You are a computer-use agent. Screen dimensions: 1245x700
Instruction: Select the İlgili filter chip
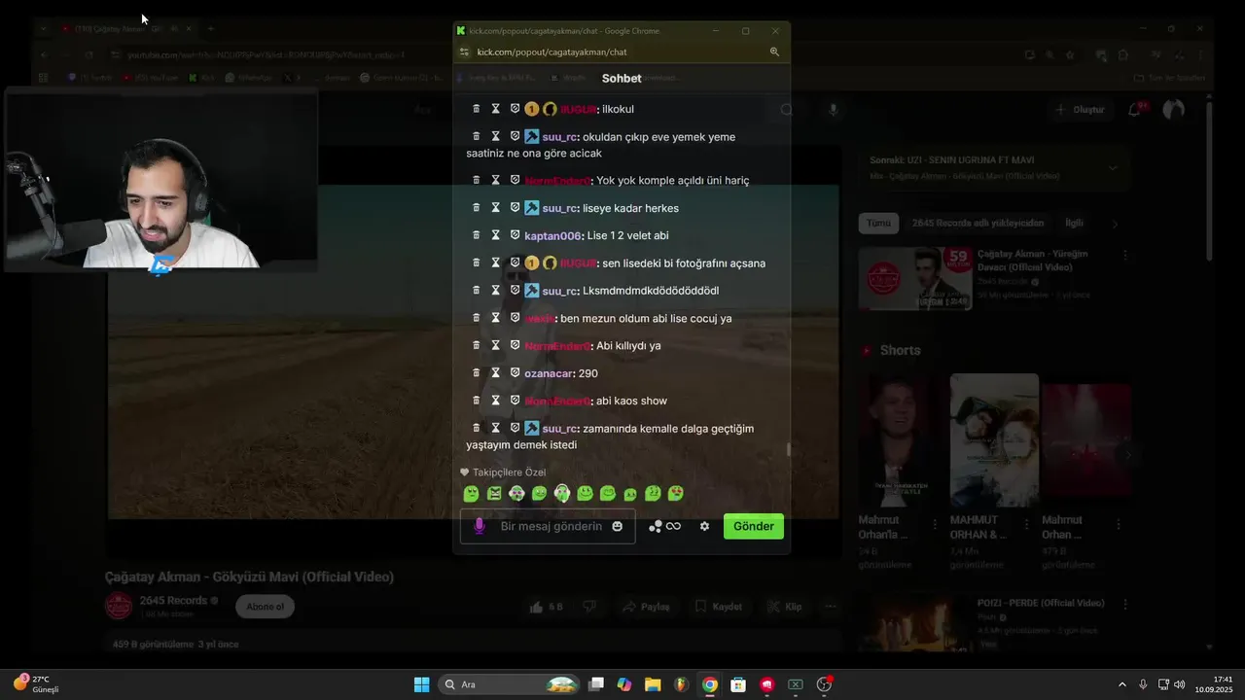(x=1074, y=224)
